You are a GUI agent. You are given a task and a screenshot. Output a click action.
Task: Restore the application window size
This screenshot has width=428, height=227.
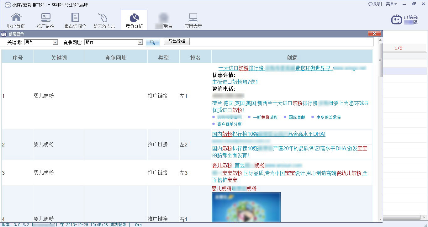click(414, 4)
